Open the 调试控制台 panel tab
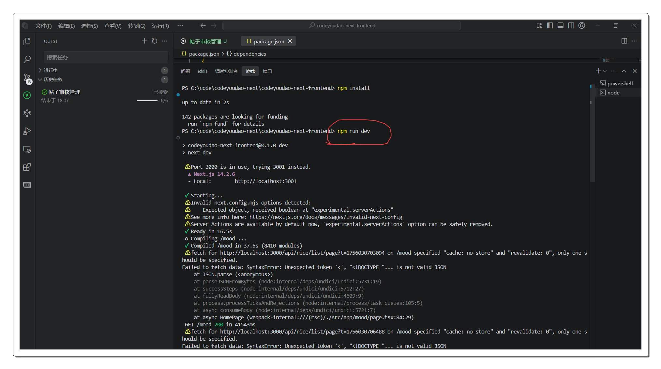 226,71
